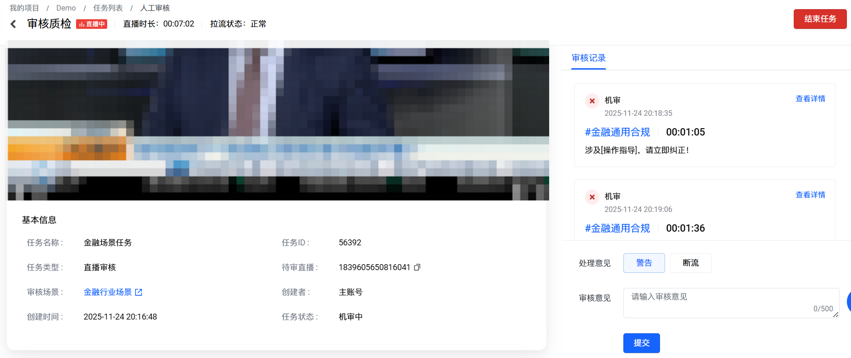Select the 断流 handling option
Viewport: 851px width, 358px height.
(691, 263)
